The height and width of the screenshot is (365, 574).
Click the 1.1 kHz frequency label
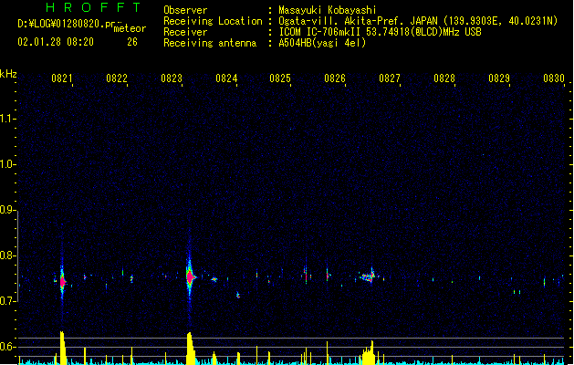point(7,119)
